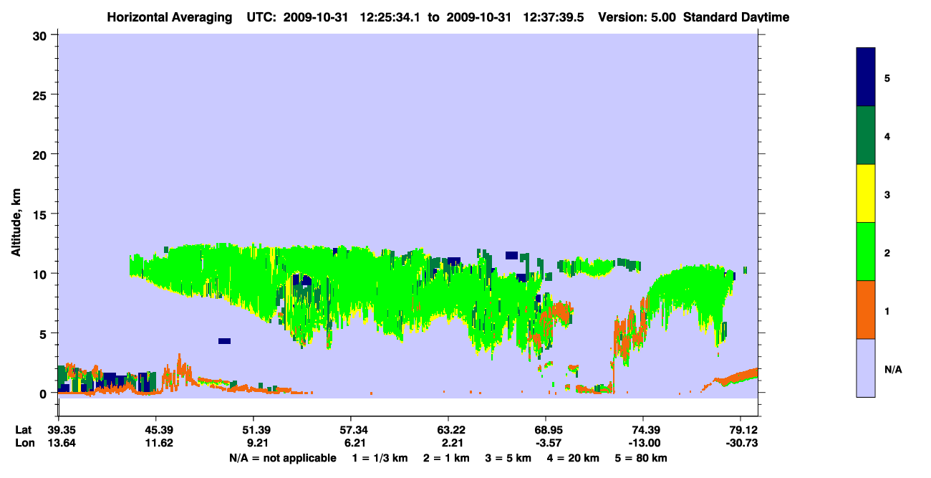Click longitude value -30.73

point(741,444)
